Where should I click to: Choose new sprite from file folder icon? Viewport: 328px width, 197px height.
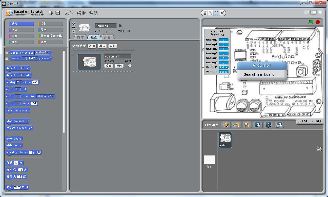coord(236,125)
